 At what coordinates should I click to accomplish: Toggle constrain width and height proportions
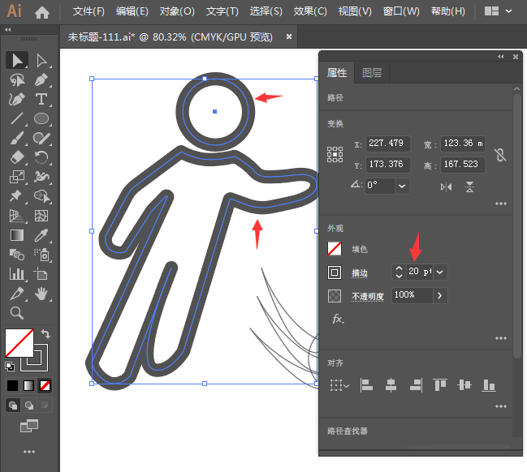click(x=500, y=155)
